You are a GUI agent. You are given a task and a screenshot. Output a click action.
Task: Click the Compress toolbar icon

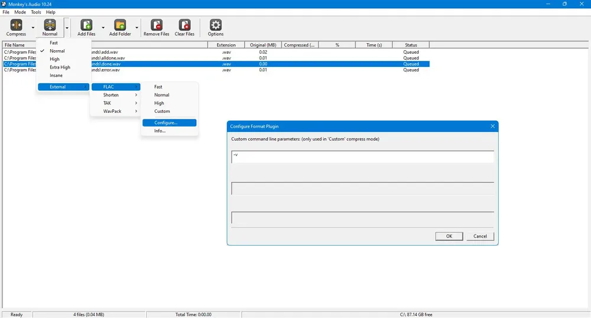[16, 25]
